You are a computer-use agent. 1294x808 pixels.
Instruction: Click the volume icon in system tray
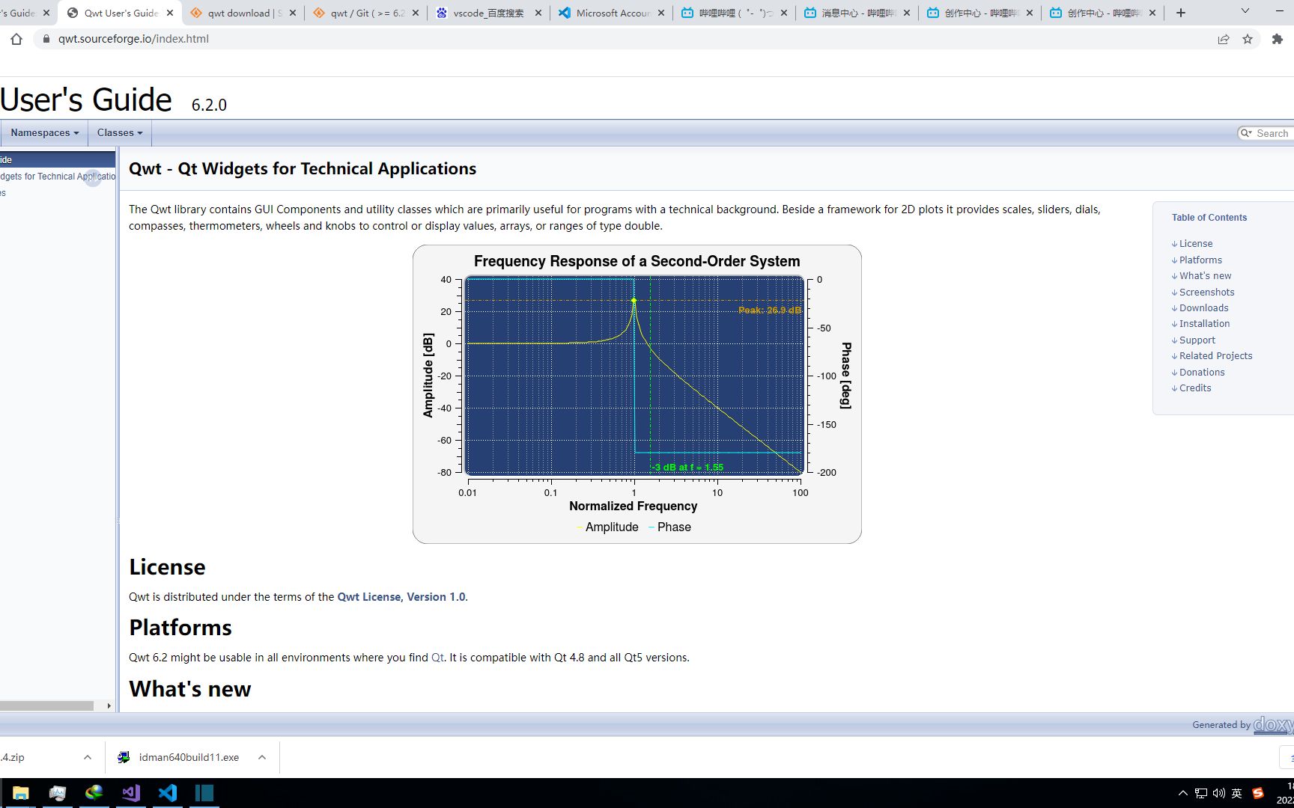[x=1219, y=793]
